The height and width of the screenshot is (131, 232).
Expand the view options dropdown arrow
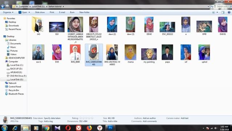[217, 12]
